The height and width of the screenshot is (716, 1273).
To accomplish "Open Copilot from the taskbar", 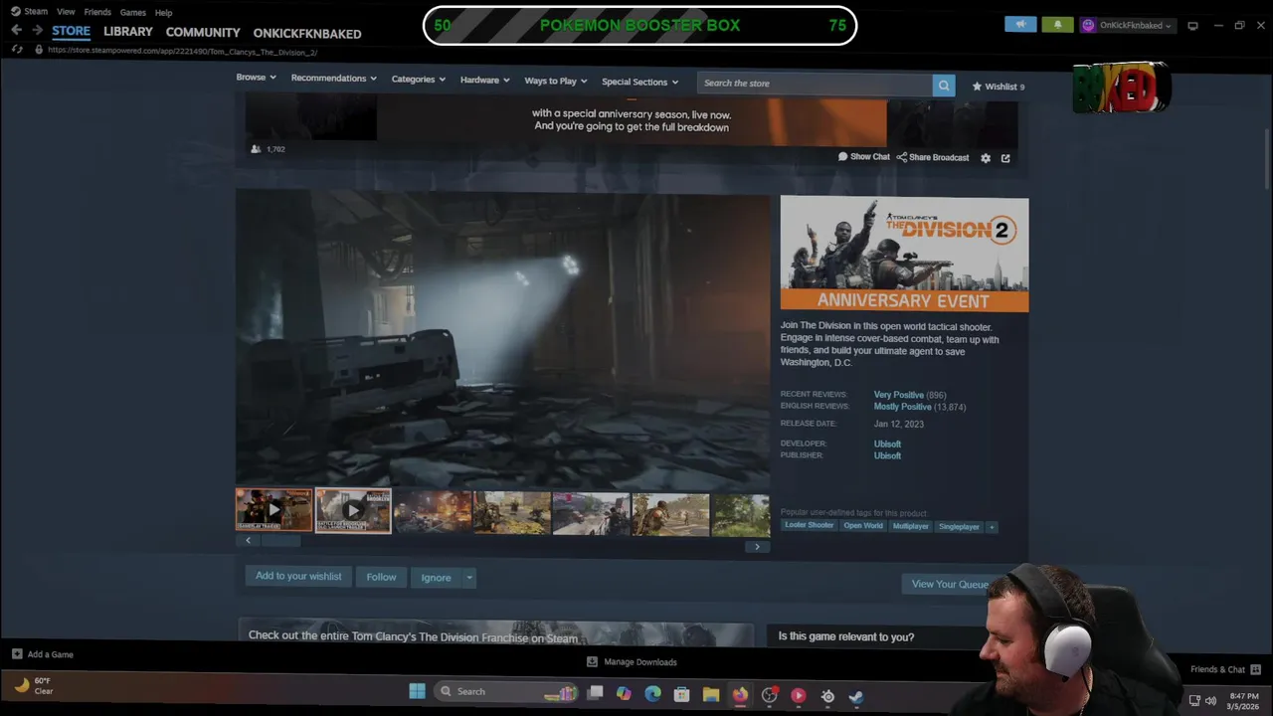I will coord(624,694).
